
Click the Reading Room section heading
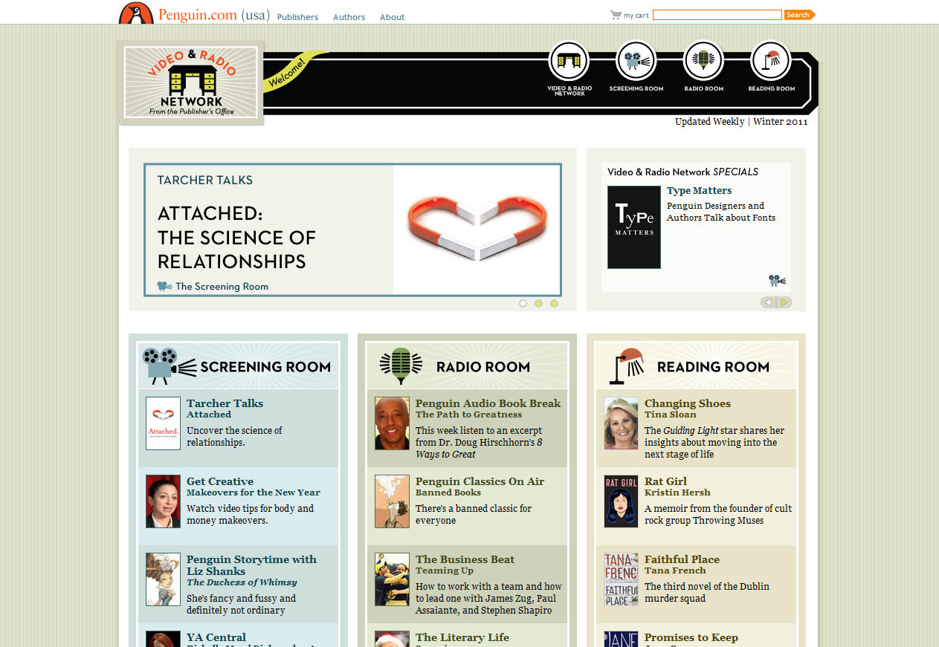(x=713, y=366)
